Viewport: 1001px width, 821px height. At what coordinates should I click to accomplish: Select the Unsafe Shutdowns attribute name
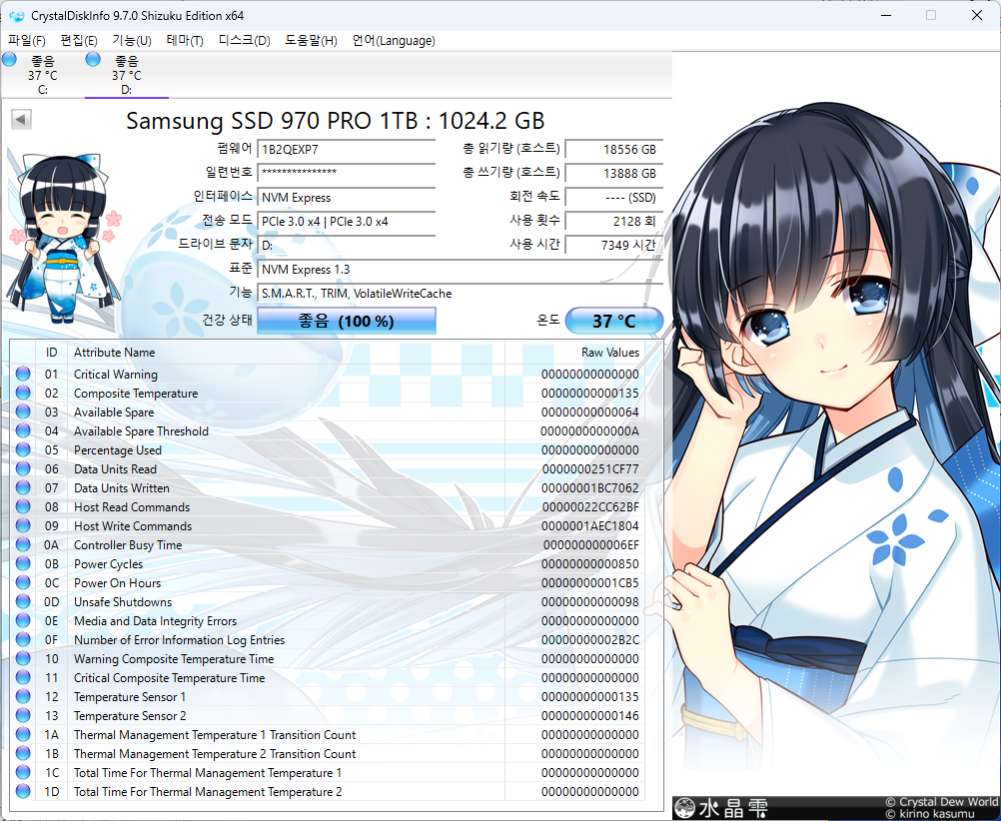[x=123, y=602]
